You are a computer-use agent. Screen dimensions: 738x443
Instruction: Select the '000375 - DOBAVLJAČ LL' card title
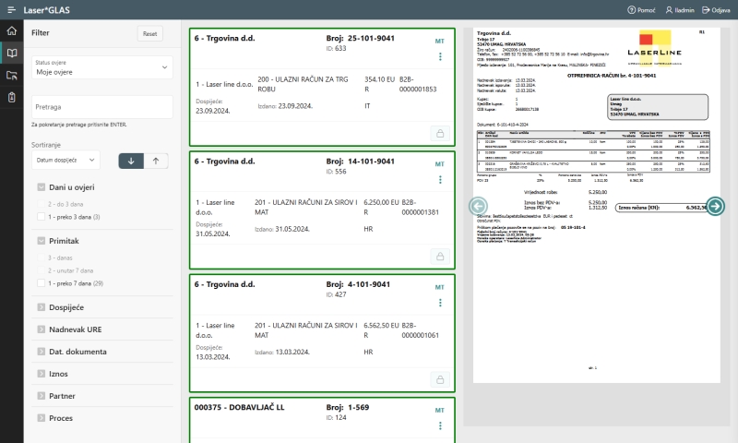pos(239,407)
